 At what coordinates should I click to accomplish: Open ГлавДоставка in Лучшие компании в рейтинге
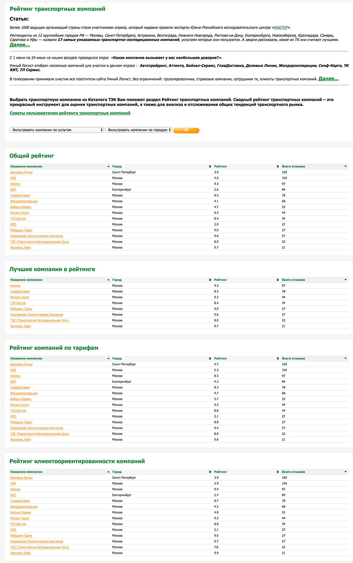click(20, 291)
